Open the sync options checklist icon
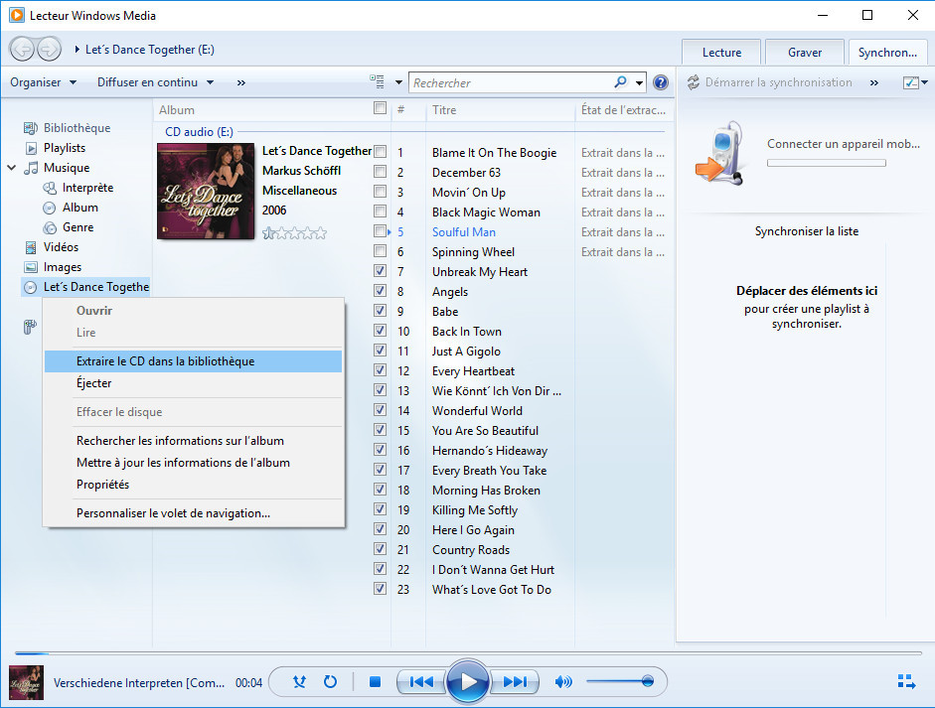The image size is (935, 708). click(x=911, y=82)
